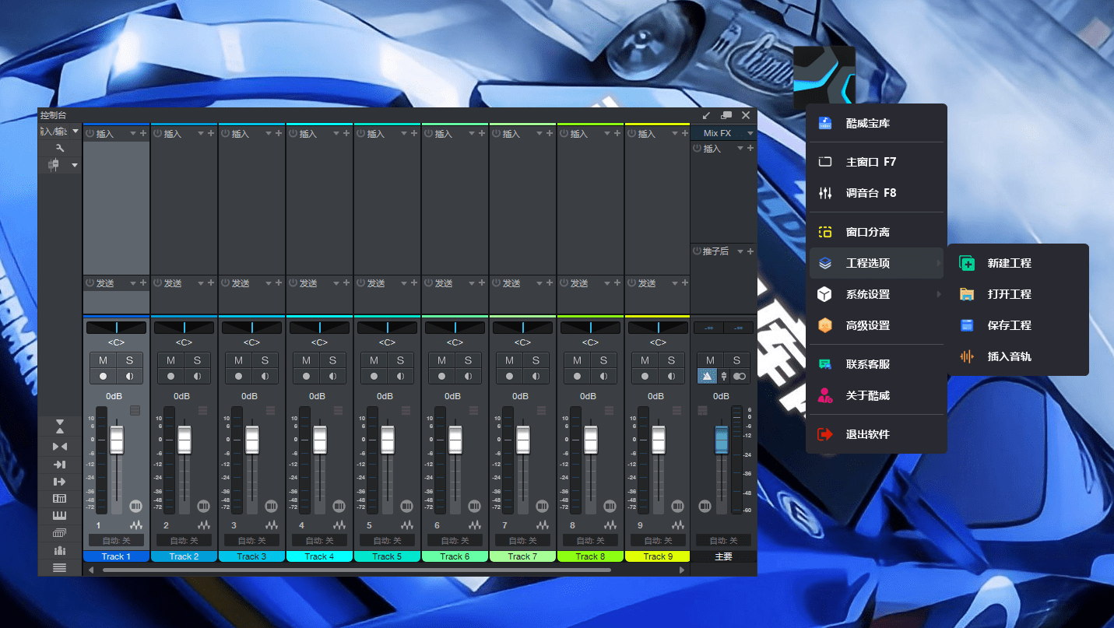The image size is (1114, 628).
Task: Click the narrow/normal channel width arrows icon
Action: (60, 446)
